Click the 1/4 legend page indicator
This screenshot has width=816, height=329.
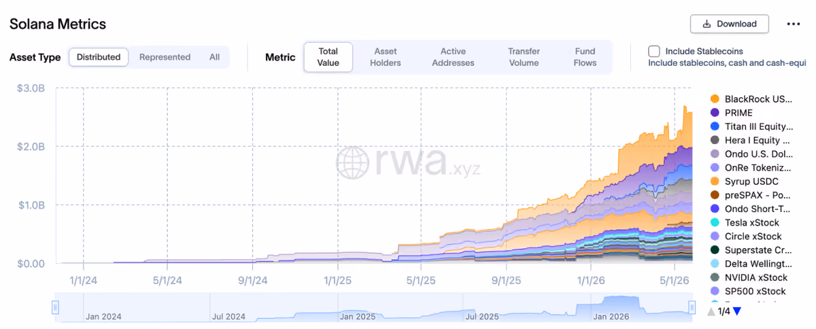[724, 311]
